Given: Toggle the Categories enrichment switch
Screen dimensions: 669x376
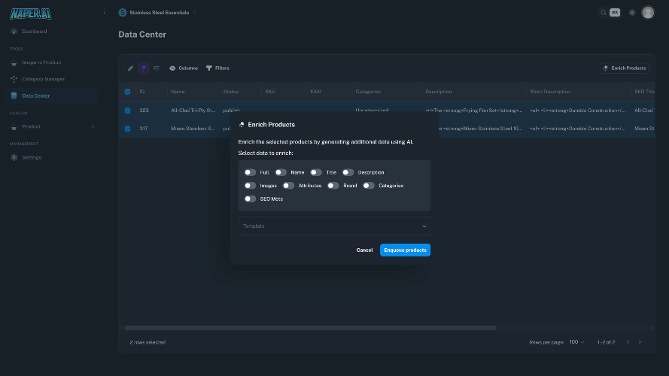Looking at the screenshot, I should [369, 186].
